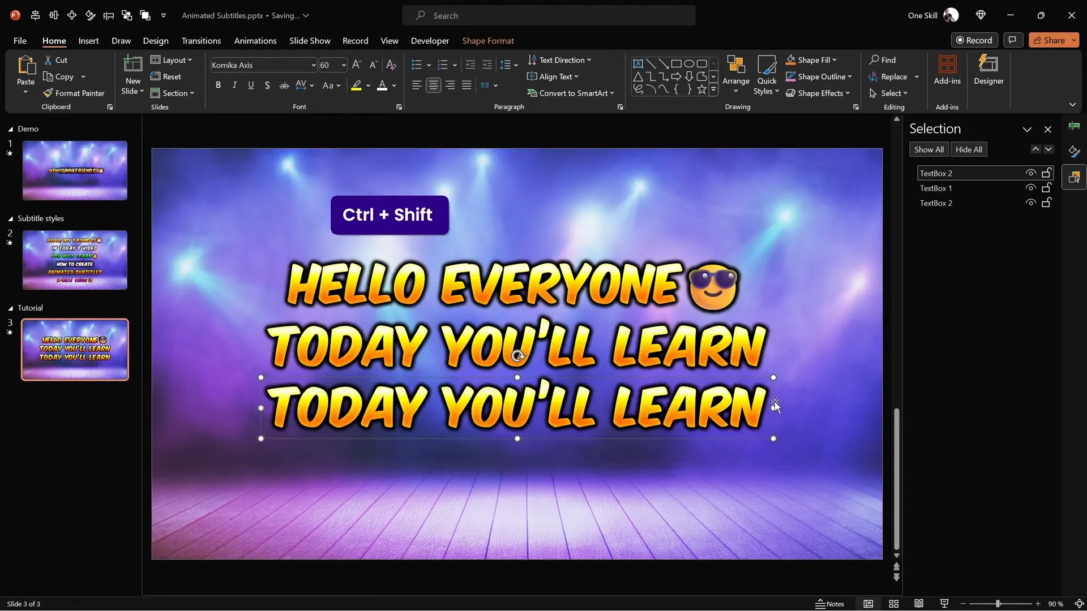Open Align Text dropdown

[x=553, y=76]
